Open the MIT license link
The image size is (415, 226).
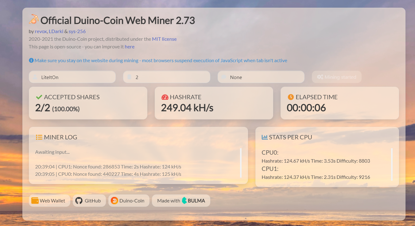[164, 39]
